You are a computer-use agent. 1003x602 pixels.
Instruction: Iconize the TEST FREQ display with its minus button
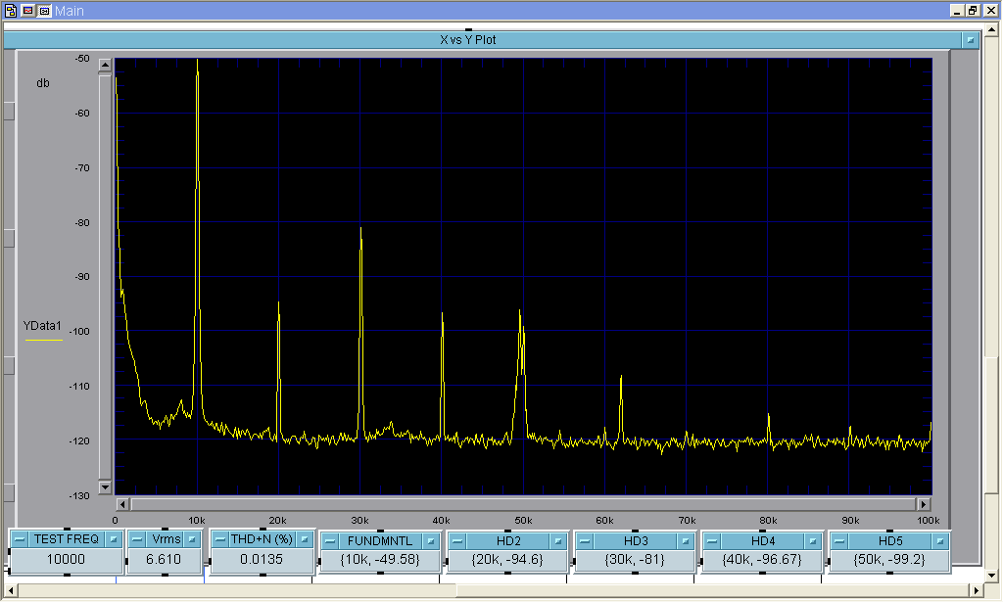pos(20,539)
